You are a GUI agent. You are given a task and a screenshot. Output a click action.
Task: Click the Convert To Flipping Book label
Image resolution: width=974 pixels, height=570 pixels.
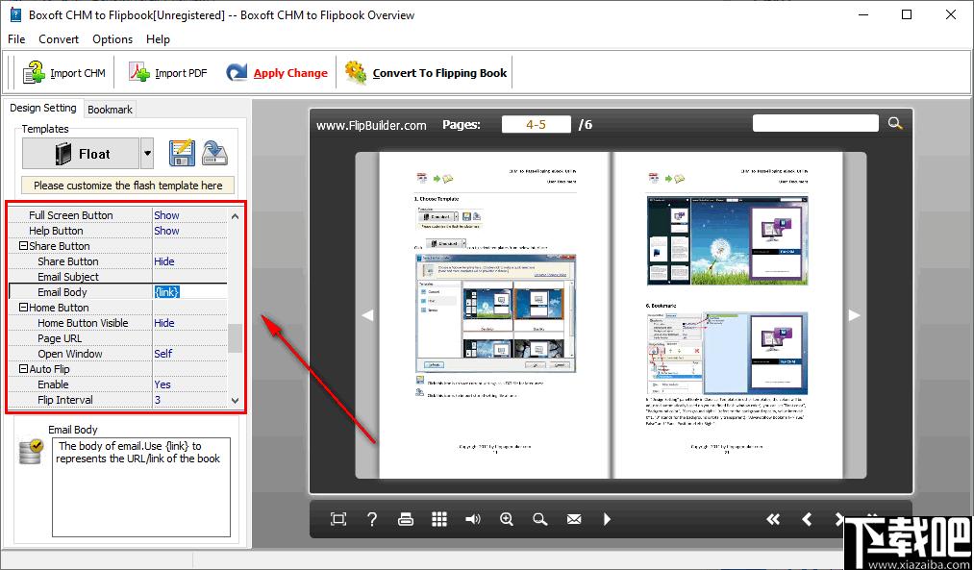pos(439,73)
